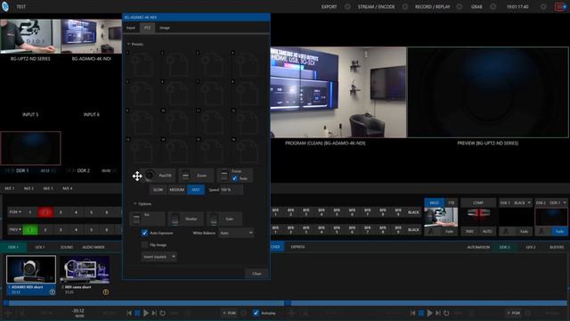570x321 pixels.
Task: Open the AUDIO MIXER tab
Action: [x=94, y=247]
